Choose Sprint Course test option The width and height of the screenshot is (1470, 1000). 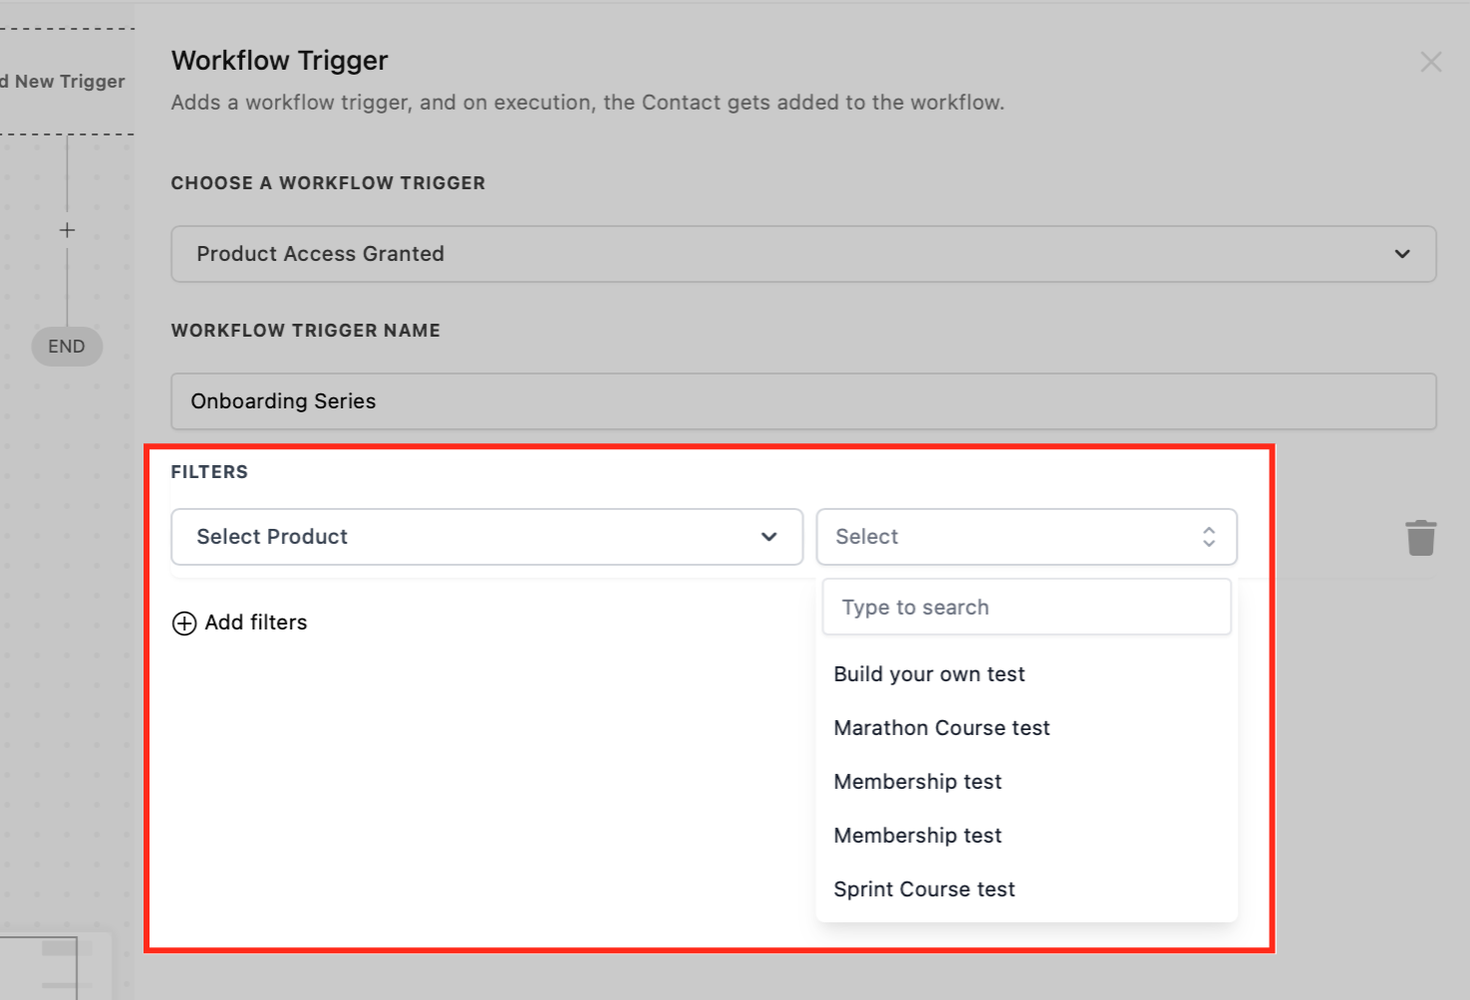[x=1027, y=889]
